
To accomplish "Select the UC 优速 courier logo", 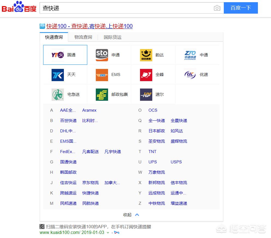I will point(190,75).
